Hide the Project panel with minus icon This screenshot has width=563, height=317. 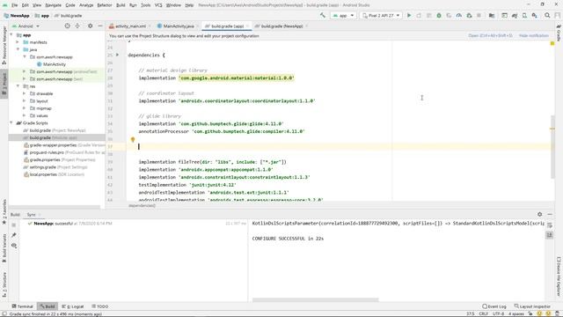pos(100,26)
